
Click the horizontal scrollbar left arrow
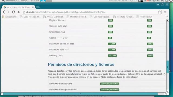(x=2, y=94)
